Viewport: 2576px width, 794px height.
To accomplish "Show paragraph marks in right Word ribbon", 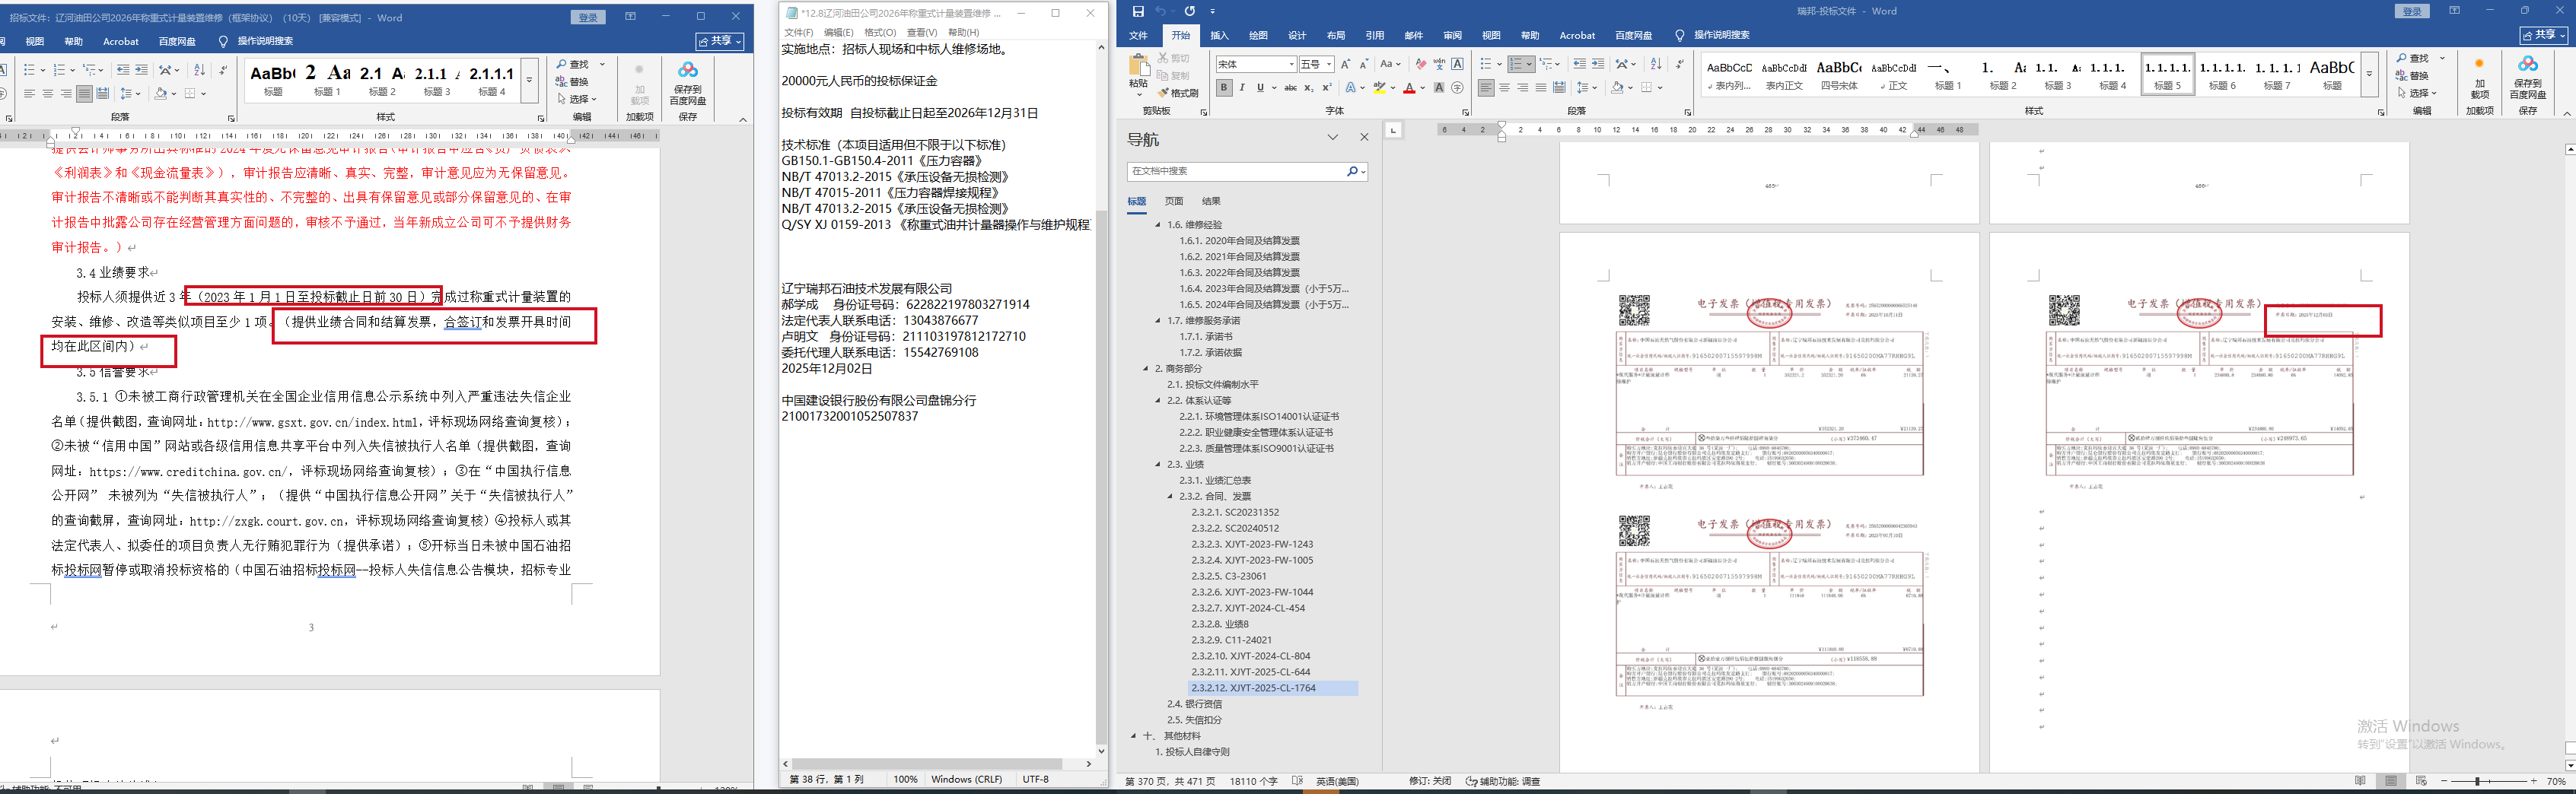I will point(1679,64).
